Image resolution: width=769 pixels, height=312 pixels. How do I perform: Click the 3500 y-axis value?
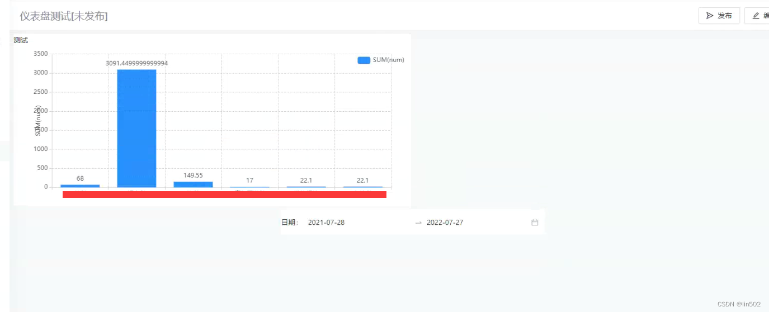pyautogui.click(x=41, y=54)
